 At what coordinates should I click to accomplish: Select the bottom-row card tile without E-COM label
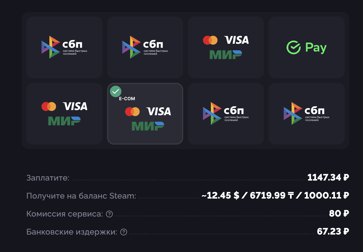(64, 114)
